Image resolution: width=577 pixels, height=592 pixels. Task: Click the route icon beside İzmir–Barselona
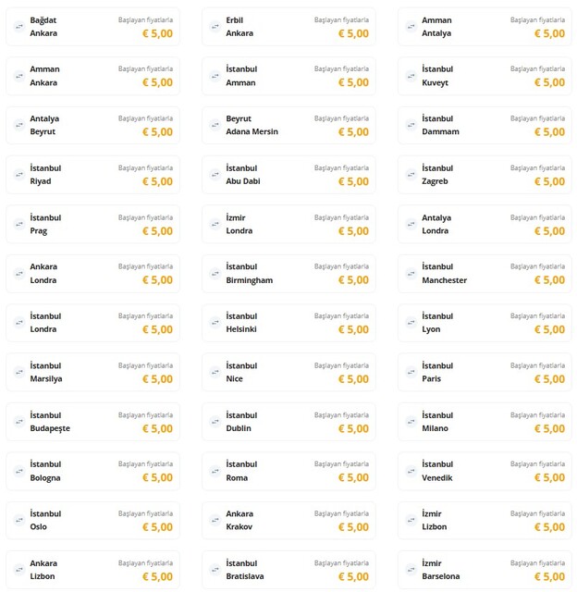click(x=411, y=570)
